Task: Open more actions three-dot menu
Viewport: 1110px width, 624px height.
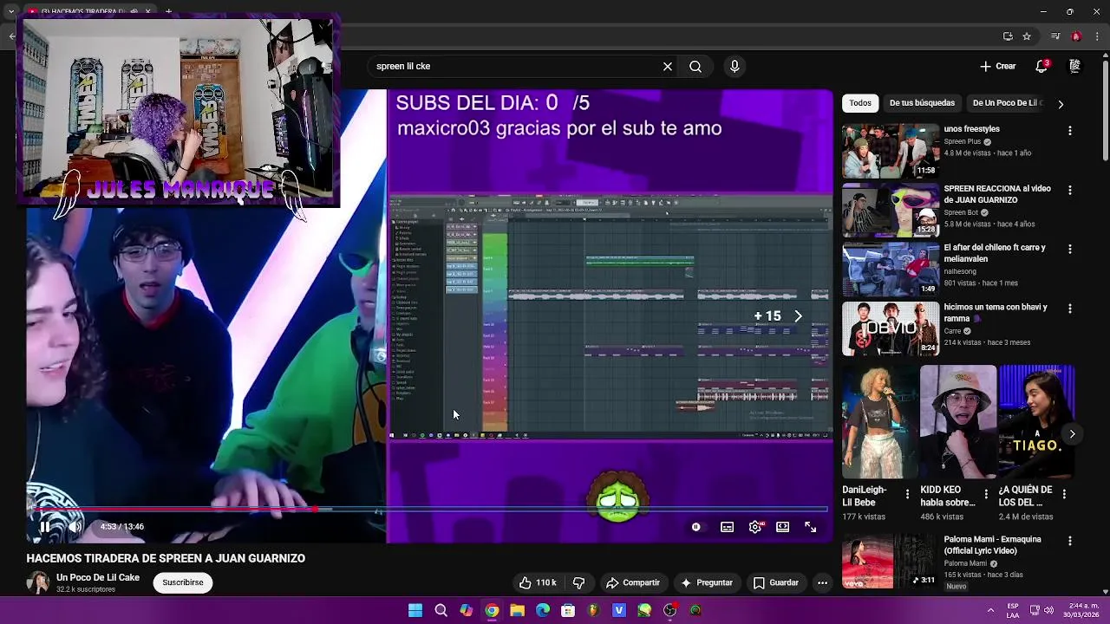Action: [x=822, y=582]
